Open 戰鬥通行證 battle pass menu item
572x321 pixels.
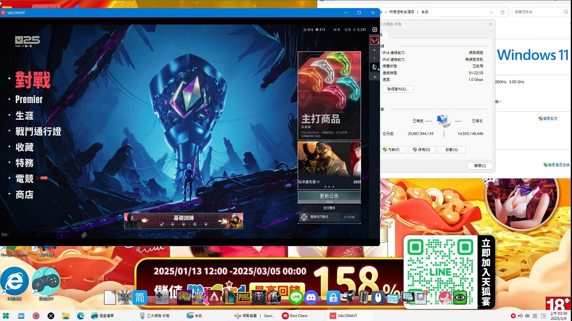38,131
